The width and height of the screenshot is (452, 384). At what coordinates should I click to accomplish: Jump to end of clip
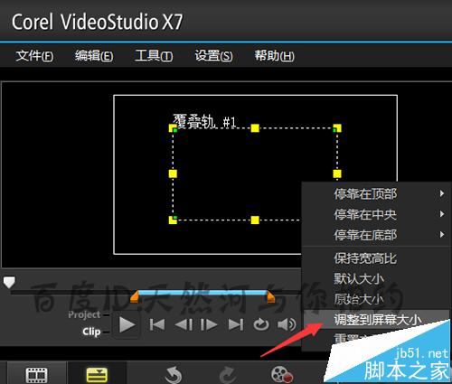coord(236,325)
